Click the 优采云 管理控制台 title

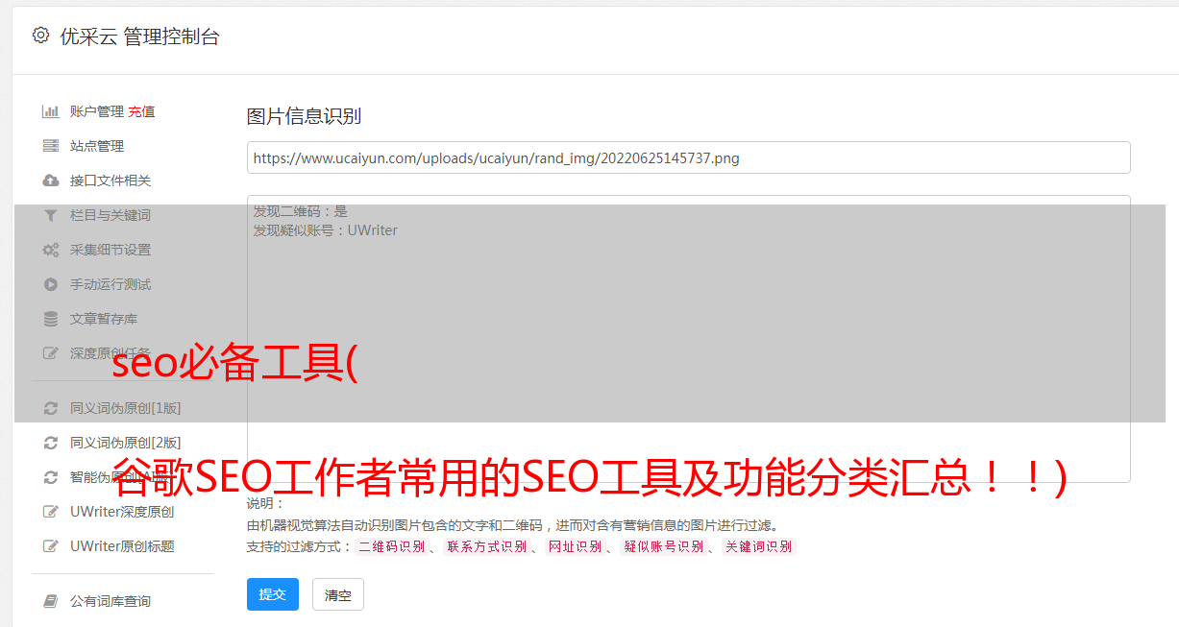140,36
